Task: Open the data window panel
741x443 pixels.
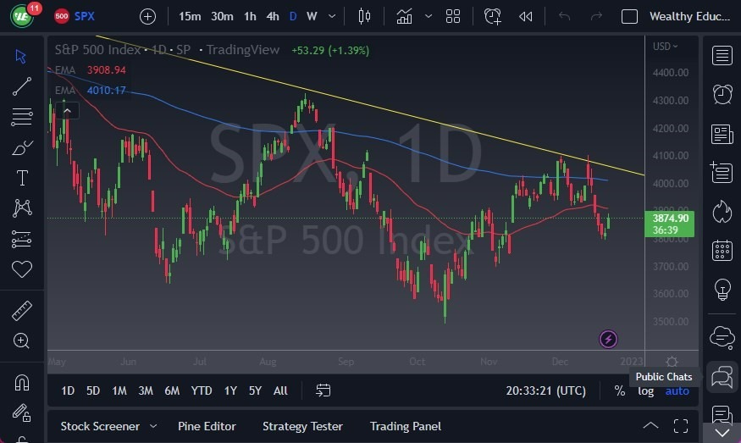Action: pyautogui.click(x=722, y=172)
